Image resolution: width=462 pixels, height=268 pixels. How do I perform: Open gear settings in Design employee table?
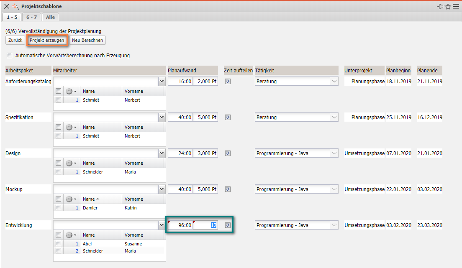(x=70, y=163)
